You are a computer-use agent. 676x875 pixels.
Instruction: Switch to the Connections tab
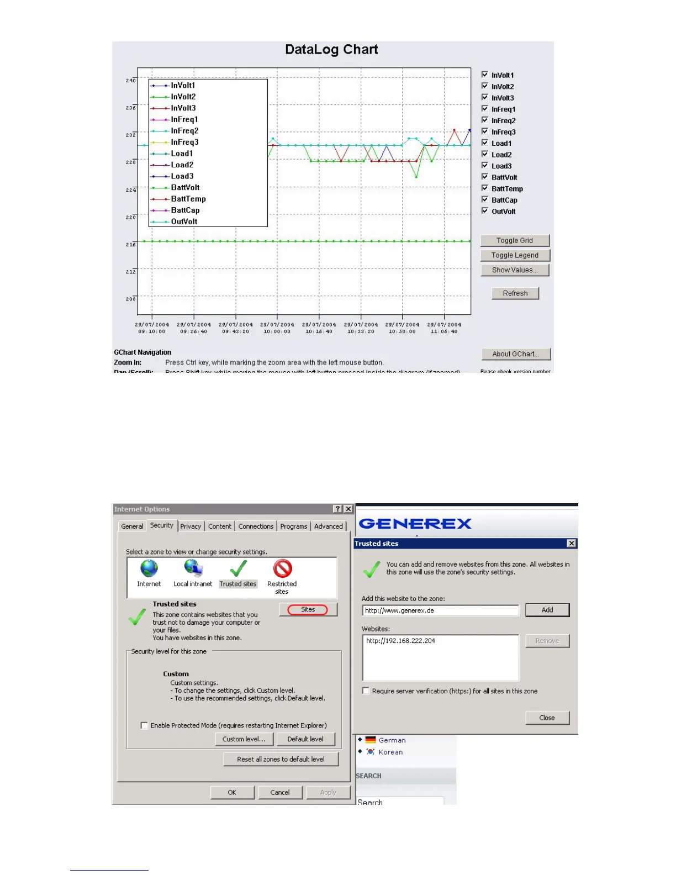(x=256, y=526)
